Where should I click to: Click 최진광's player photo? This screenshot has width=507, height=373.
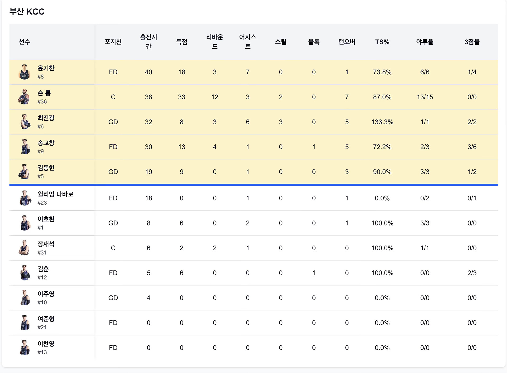25,122
